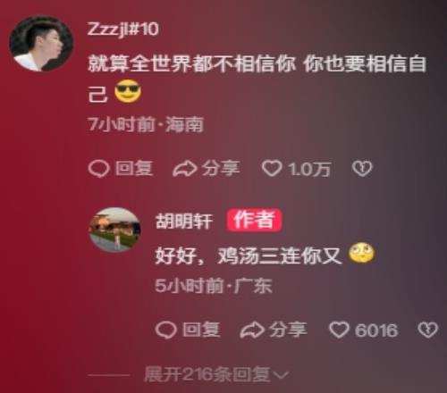Reply to 胡明轩's comment via speech bubble
Image resolution: width=447 pixels, height=393 pixels.
tap(165, 330)
